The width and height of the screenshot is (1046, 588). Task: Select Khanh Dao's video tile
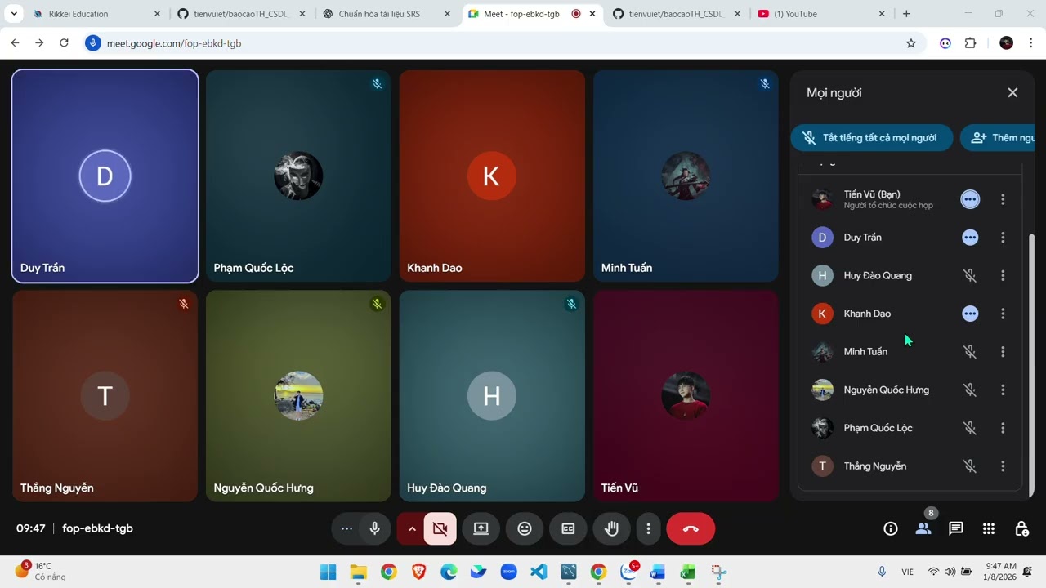tap(492, 176)
